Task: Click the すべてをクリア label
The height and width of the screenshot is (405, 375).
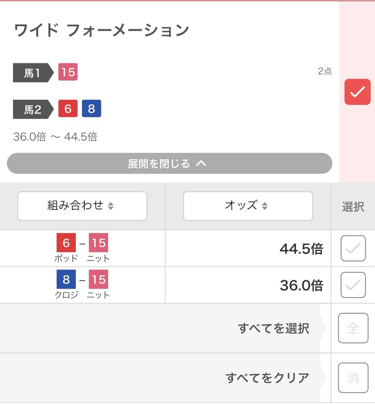Action: [268, 378]
